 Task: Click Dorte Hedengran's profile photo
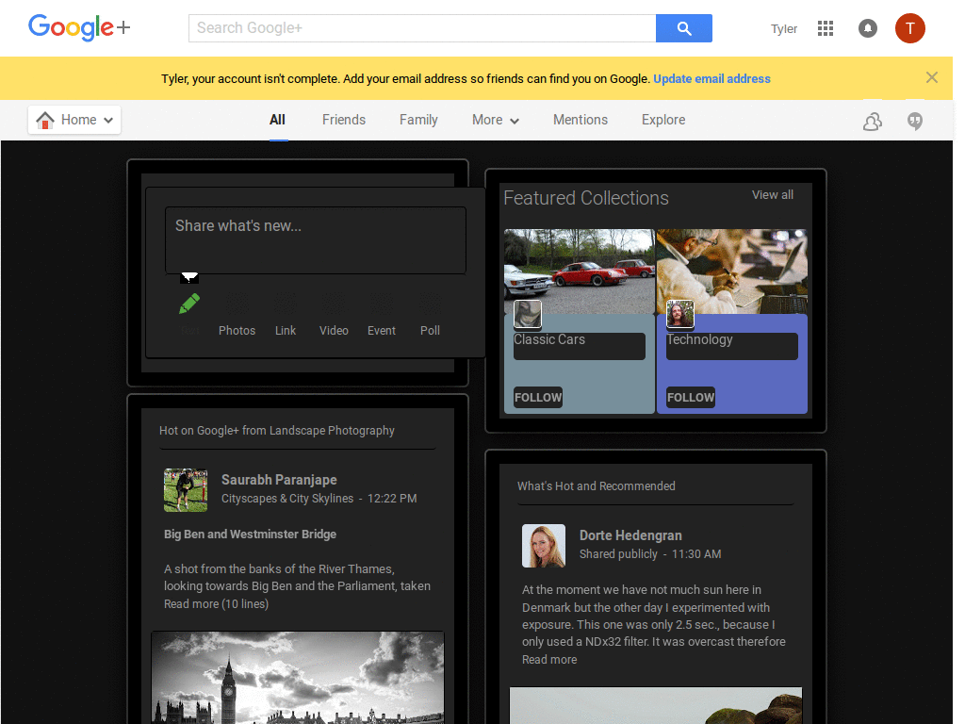(x=544, y=546)
